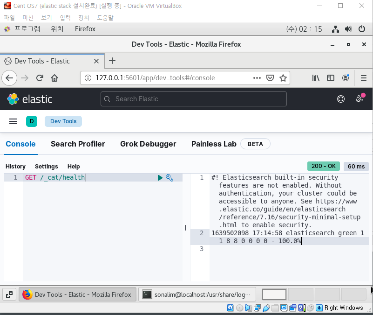Open the VirtualBox 파일 menu
Image resolution: width=373 pixels, height=315 pixels.
[9, 18]
